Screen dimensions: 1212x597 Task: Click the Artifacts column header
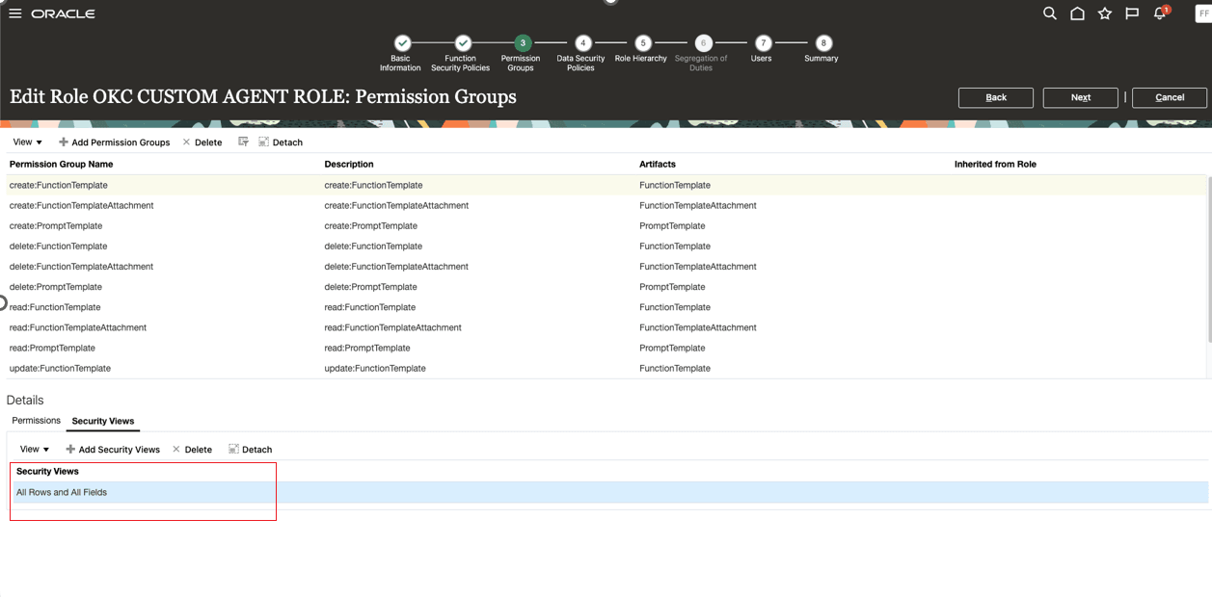click(x=658, y=164)
